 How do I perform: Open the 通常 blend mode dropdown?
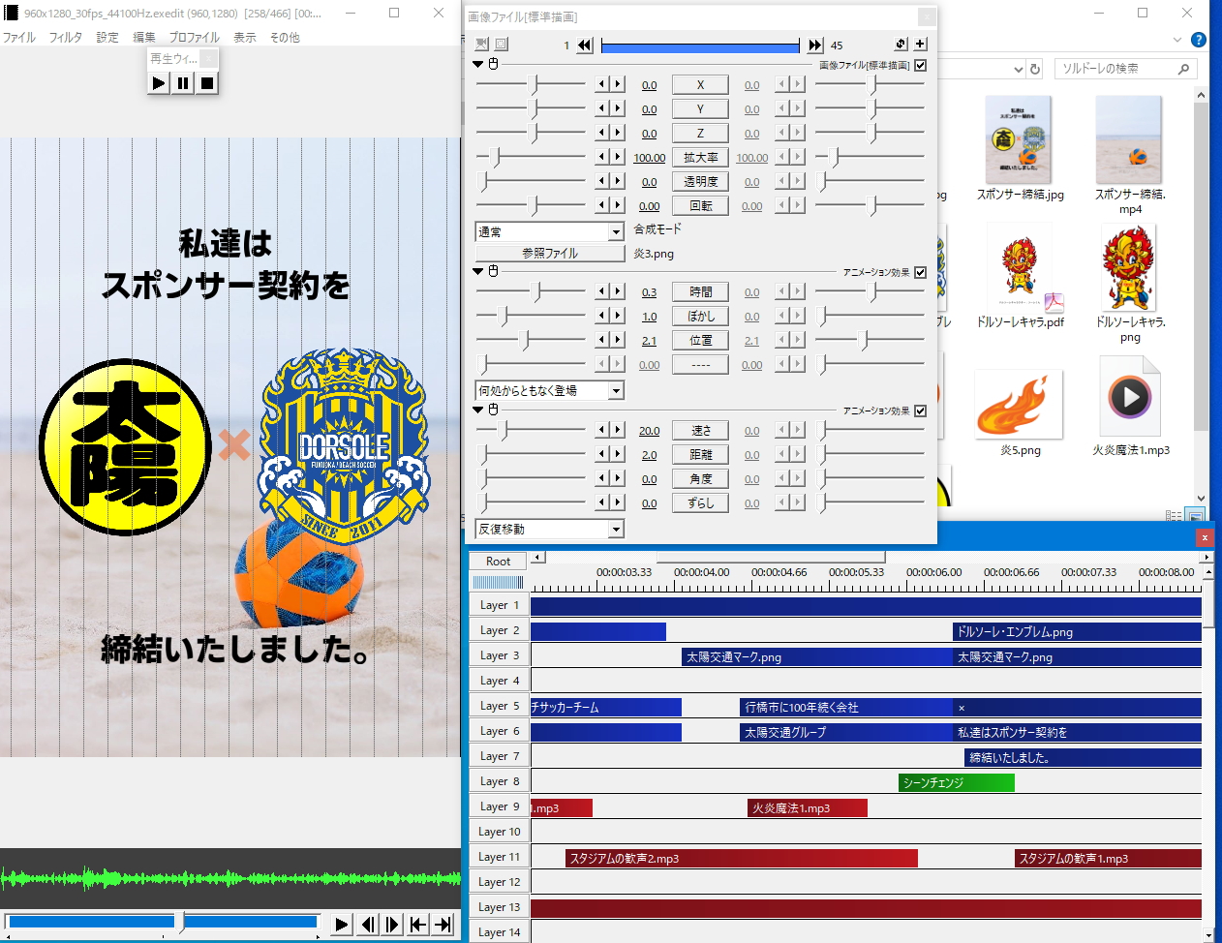pos(616,232)
